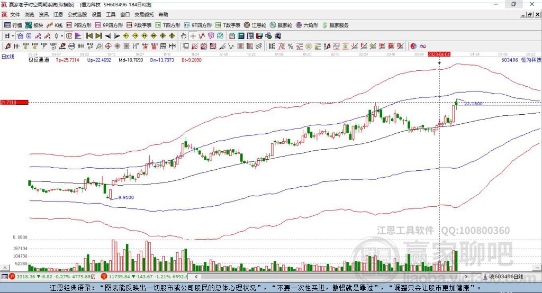
Task: Select the zigzag wave line tool
Action: [232, 47]
